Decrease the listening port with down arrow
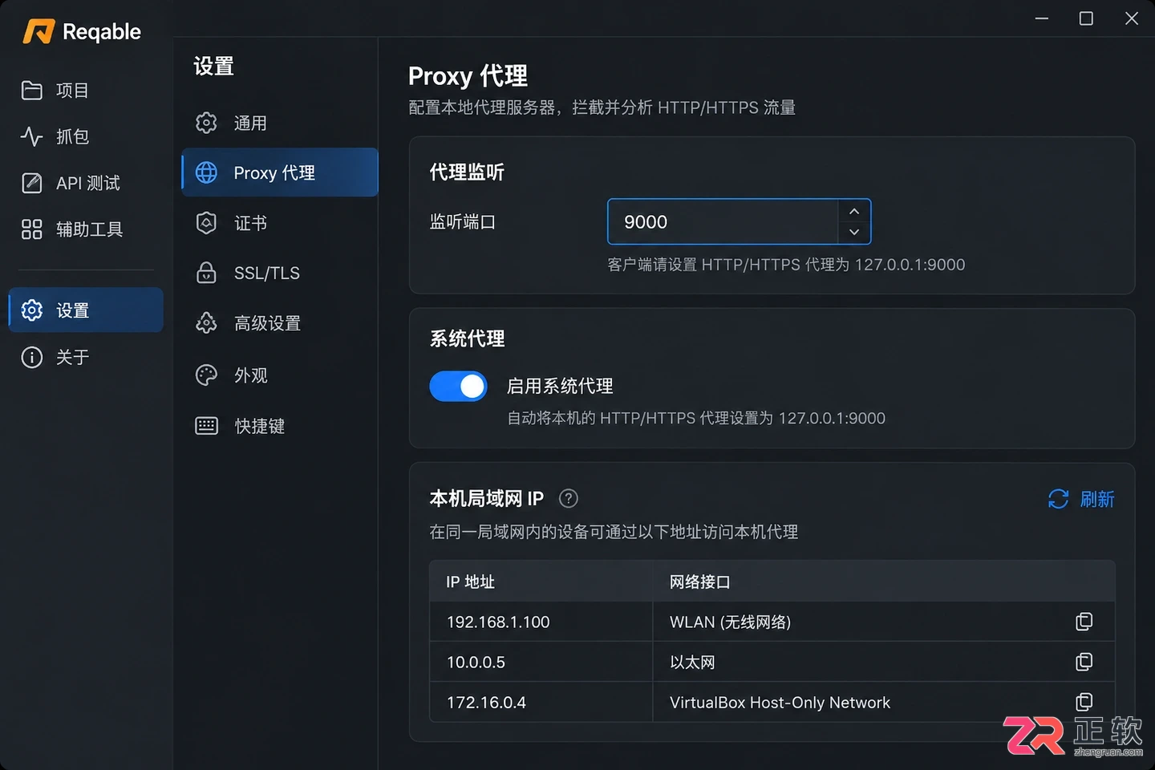 pos(854,233)
